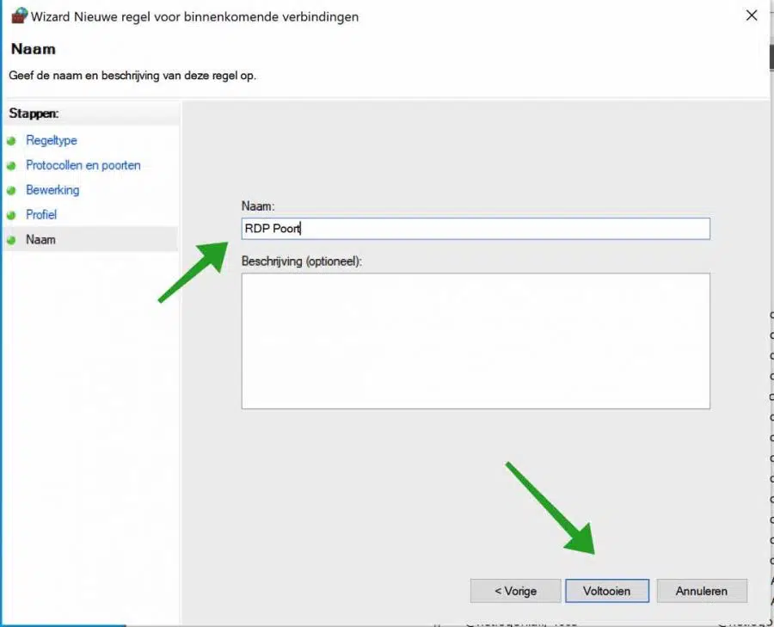Viewport: 774px width, 627px height.
Task: Click the bold 'Naam' page heading
Action: point(33,49)
